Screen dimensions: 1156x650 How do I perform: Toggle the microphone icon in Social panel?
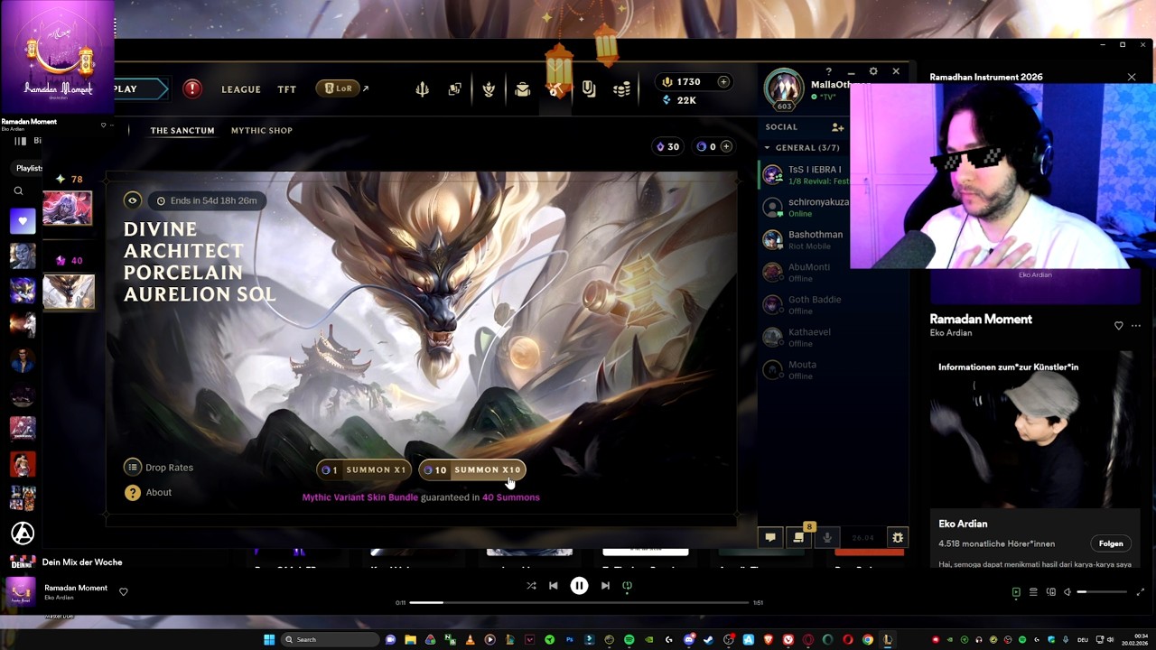coord(826,537)
